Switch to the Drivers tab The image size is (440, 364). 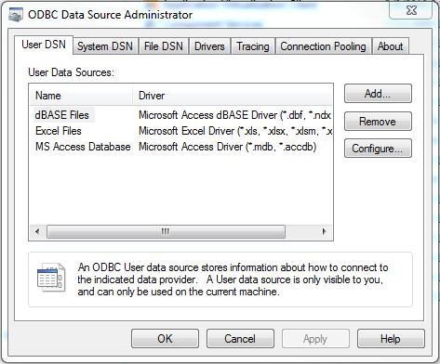pyautogui.click(x=209, y=46)
